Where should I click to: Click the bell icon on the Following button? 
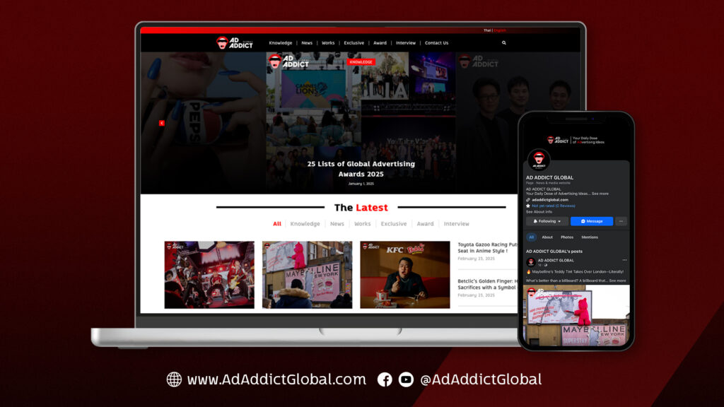click(535, 221)
